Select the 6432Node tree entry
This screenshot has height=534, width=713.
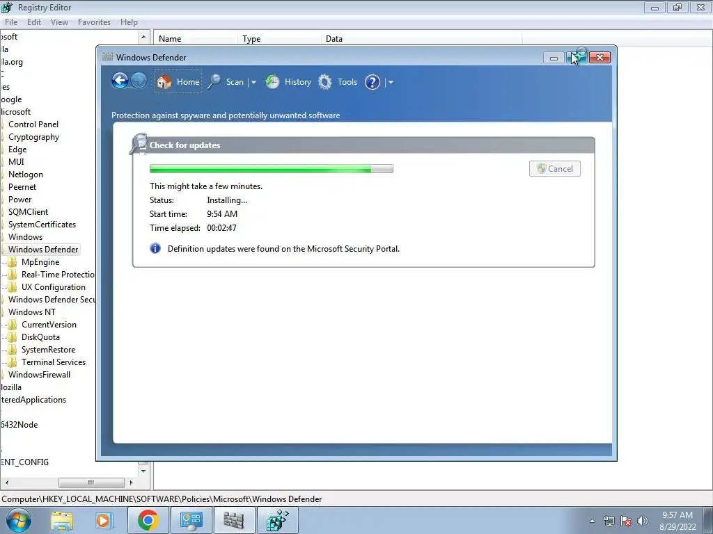click(19, 425)
